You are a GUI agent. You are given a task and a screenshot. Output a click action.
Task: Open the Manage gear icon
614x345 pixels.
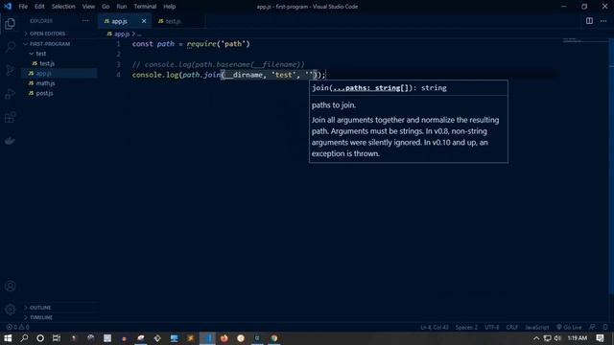(x=11, y=310)
